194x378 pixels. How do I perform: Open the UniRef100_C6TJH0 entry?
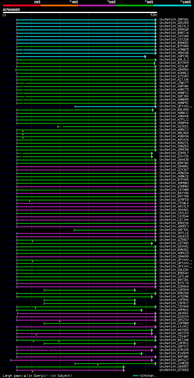tap(174, 220)
